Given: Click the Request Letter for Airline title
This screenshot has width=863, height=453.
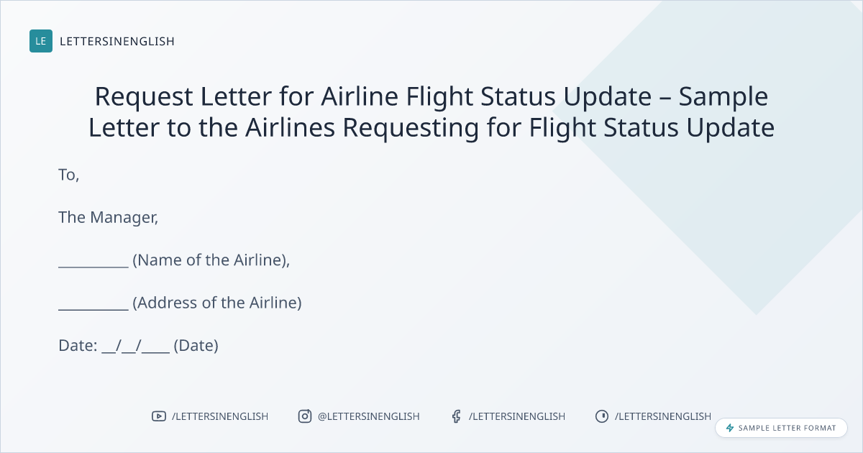Looking at the screenshot, I should 431,111.
